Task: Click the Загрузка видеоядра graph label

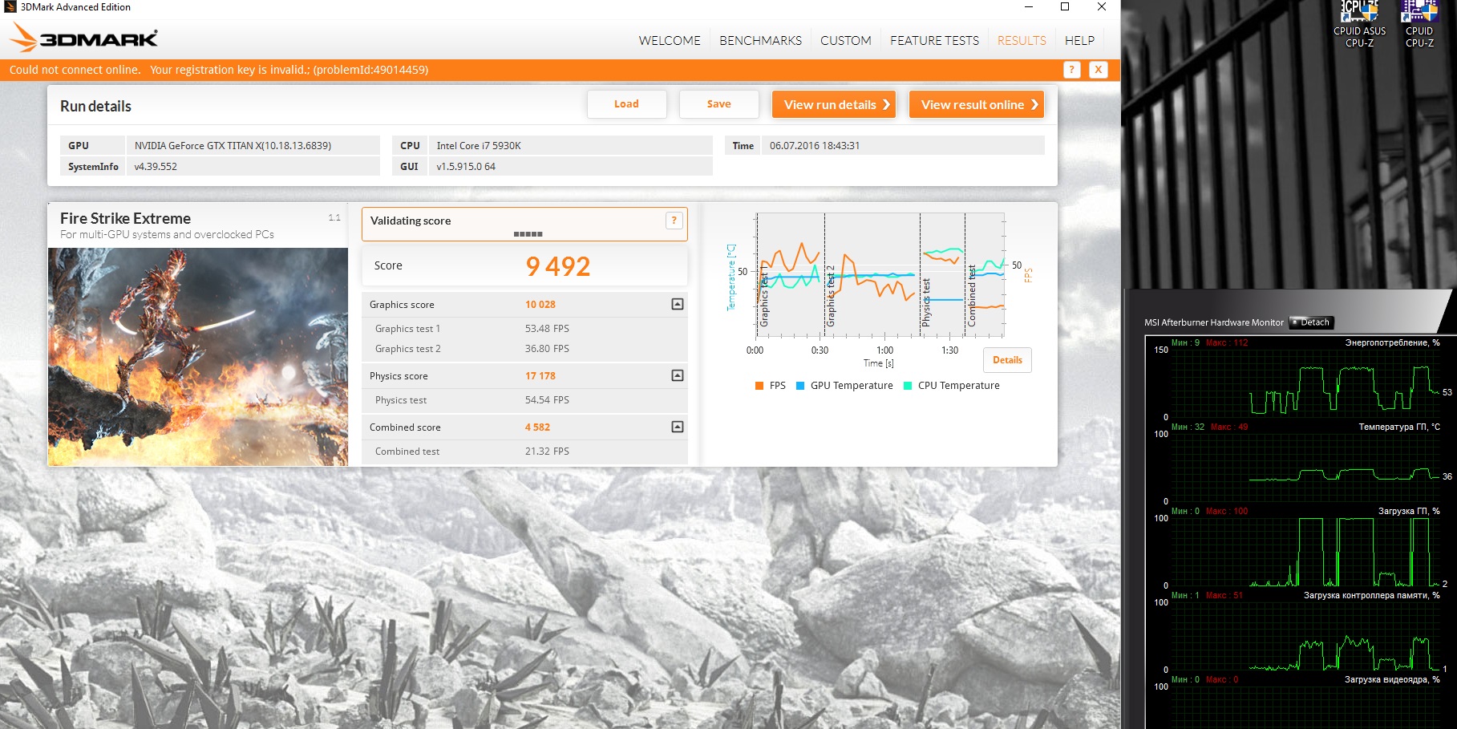Action: point(1392,679)
